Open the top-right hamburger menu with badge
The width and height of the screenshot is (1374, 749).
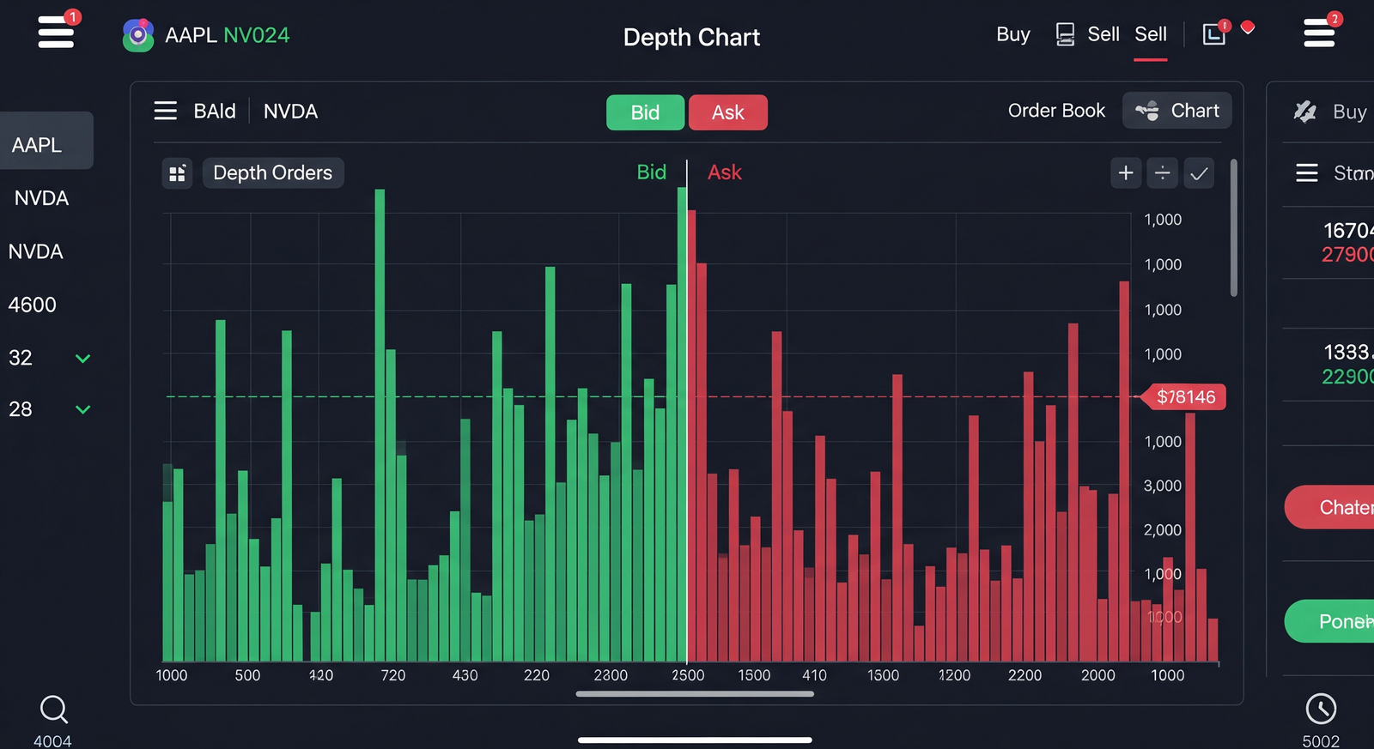pyautogui.click(x=1320, y=32)
